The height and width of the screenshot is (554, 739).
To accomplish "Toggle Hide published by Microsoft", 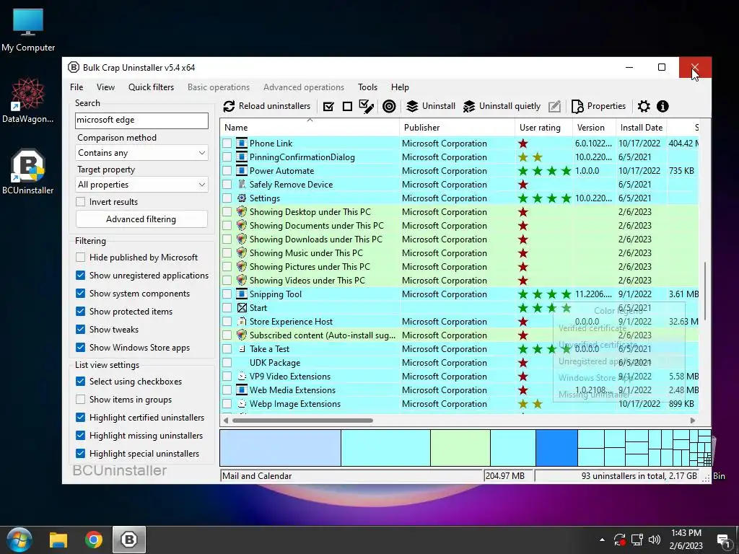I will click(81, 258).
